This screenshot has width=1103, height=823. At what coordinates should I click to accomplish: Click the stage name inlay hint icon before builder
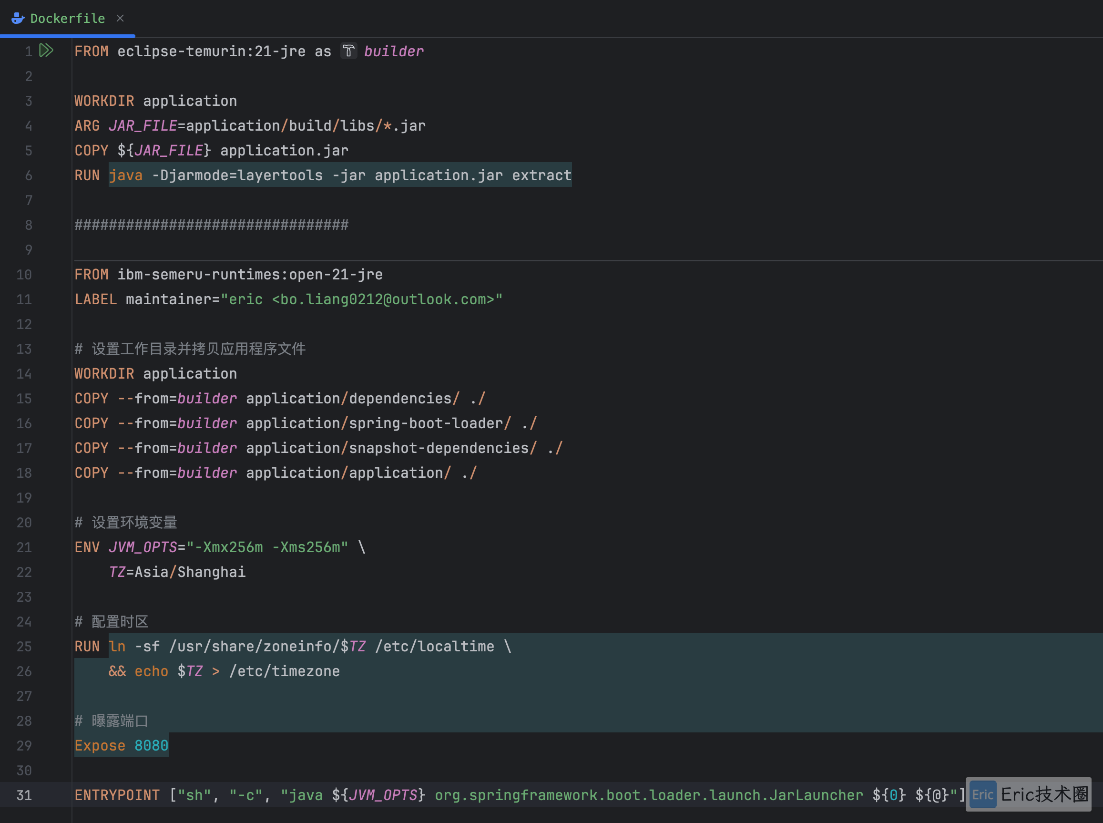348,51
